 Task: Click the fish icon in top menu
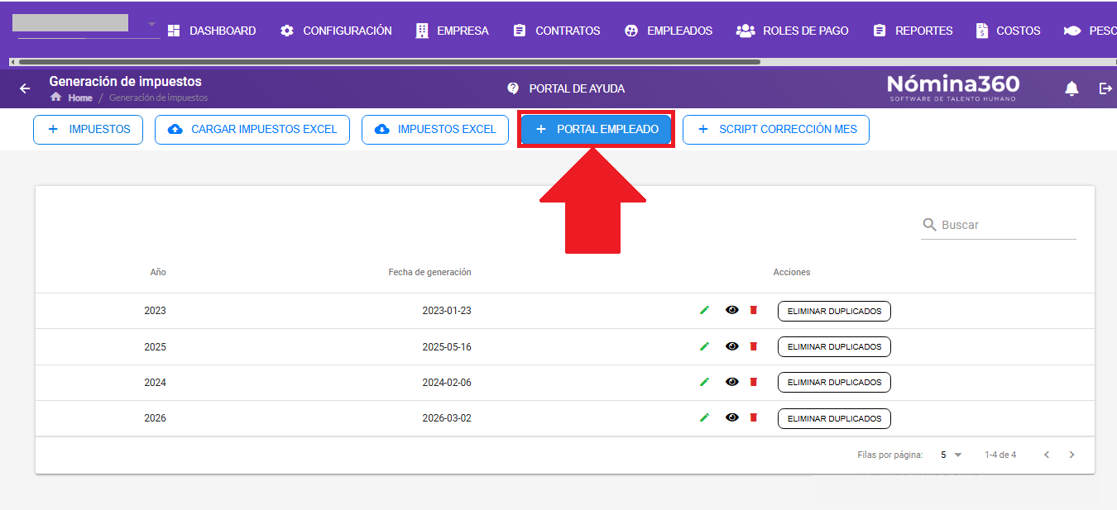pos(1072,31)
